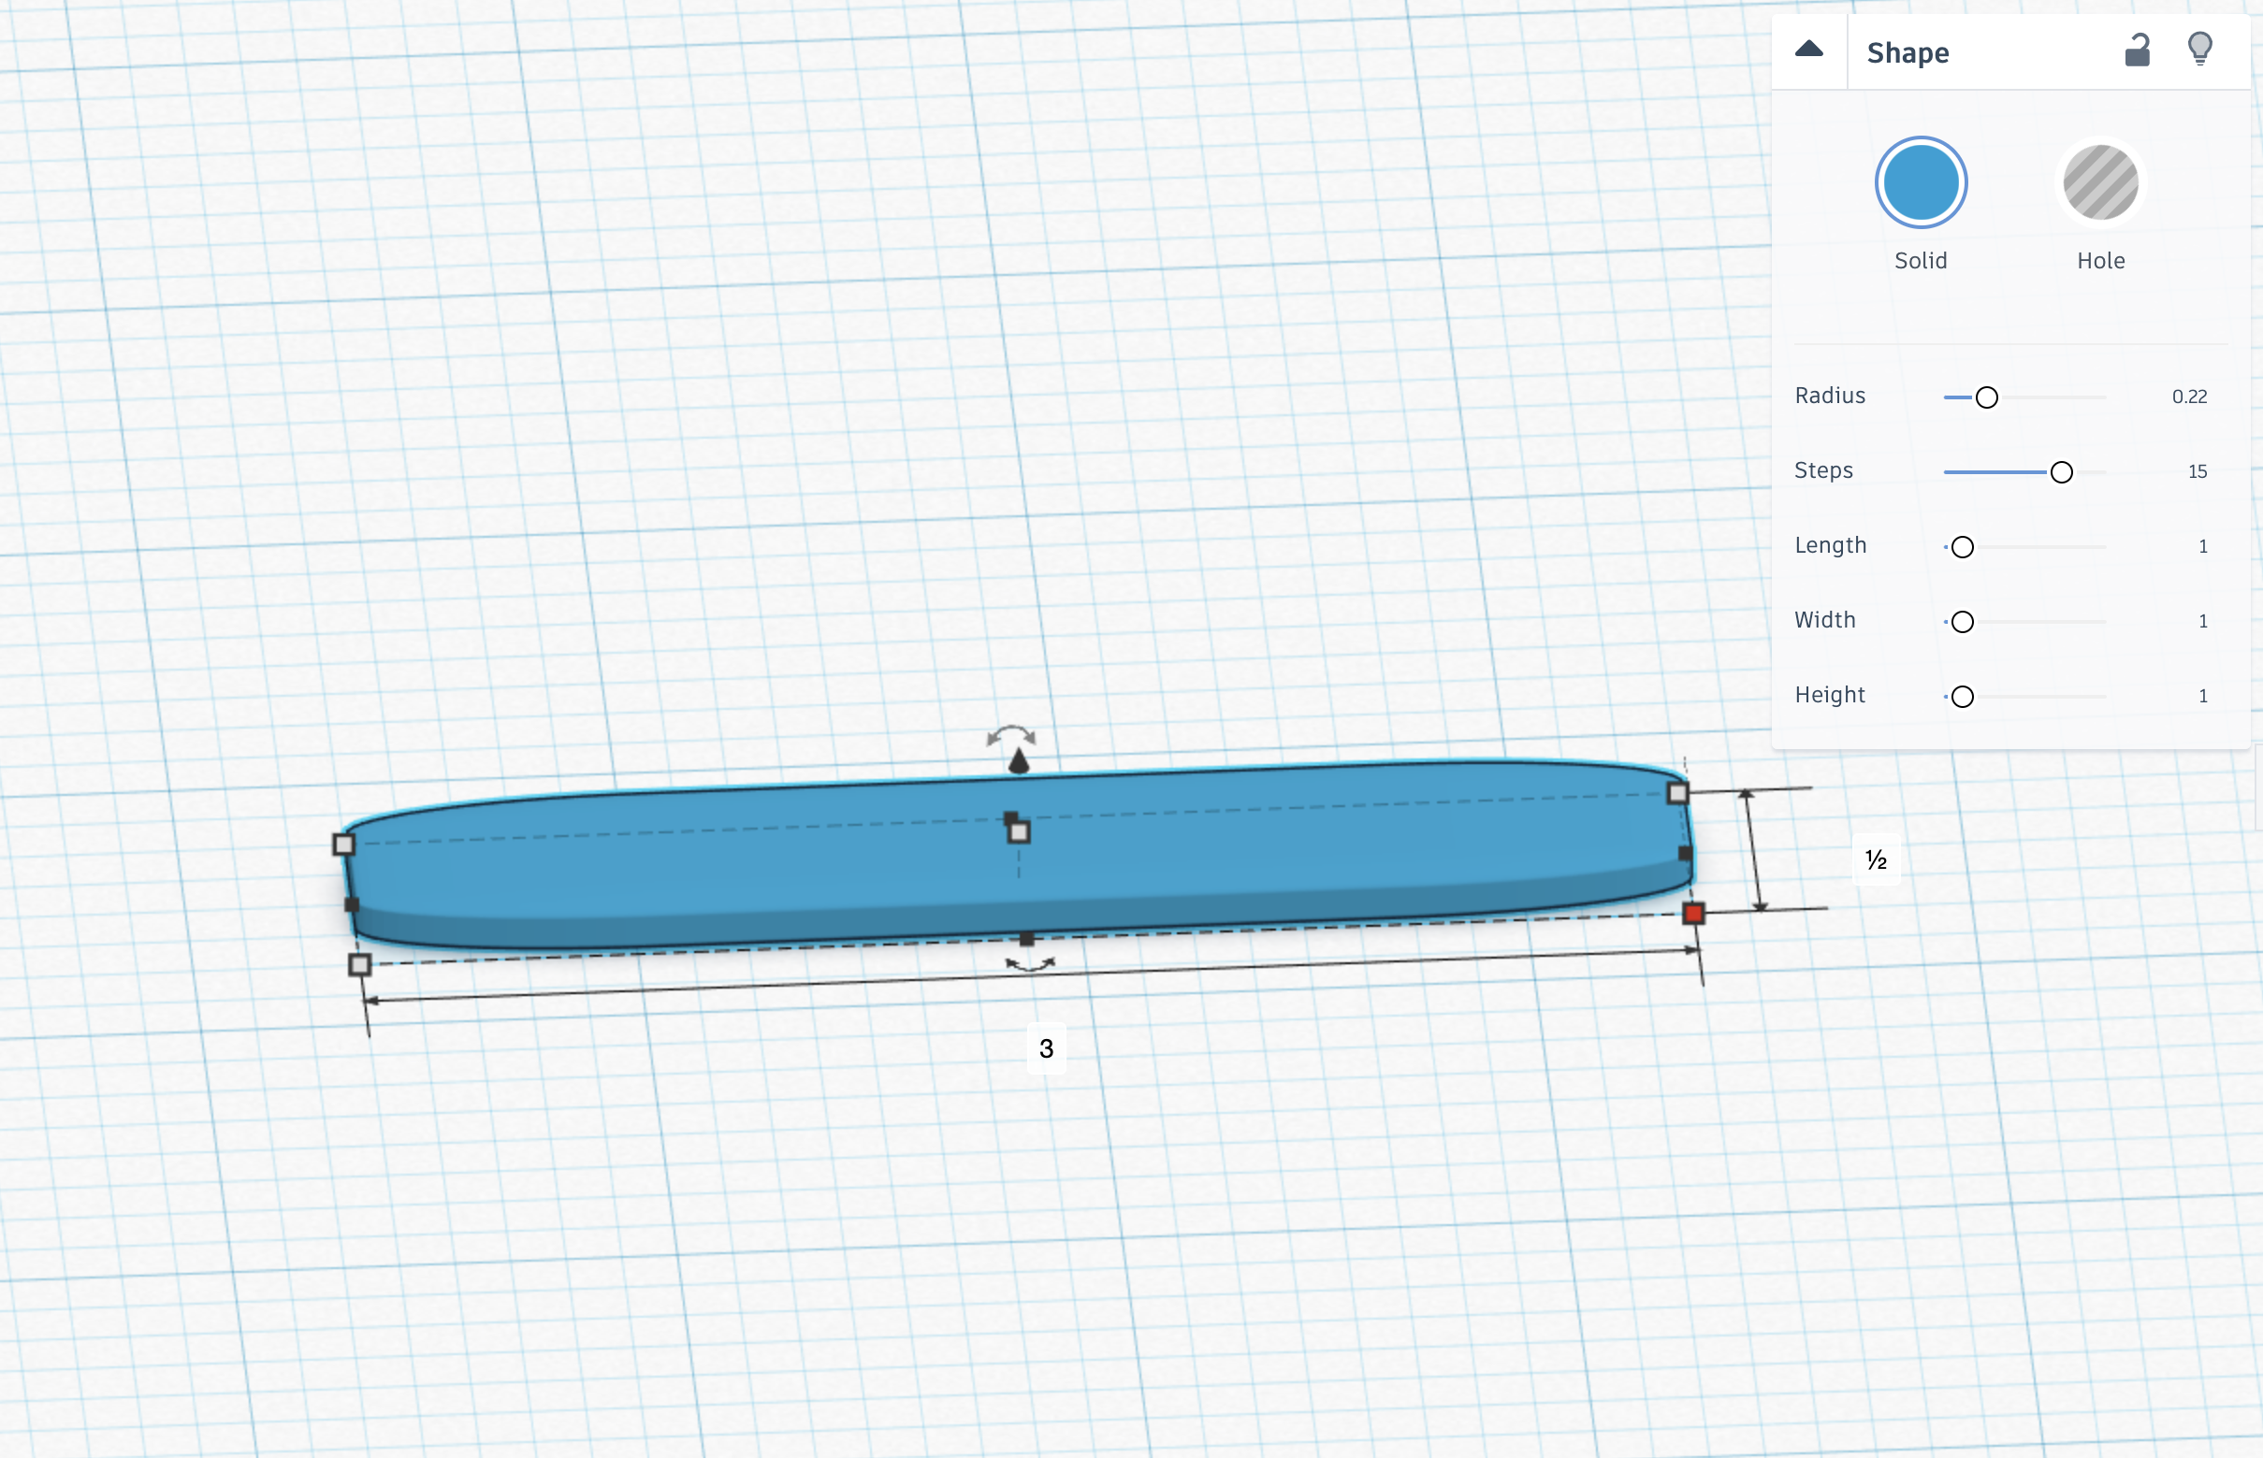
Task: Click the Radius label
Action: [x=1829, y=396]
